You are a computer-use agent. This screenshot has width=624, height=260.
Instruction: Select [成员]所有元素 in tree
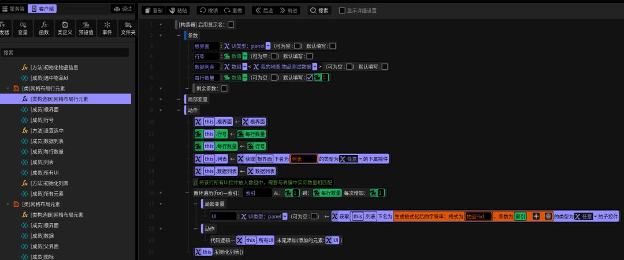(x=47, y=194)
